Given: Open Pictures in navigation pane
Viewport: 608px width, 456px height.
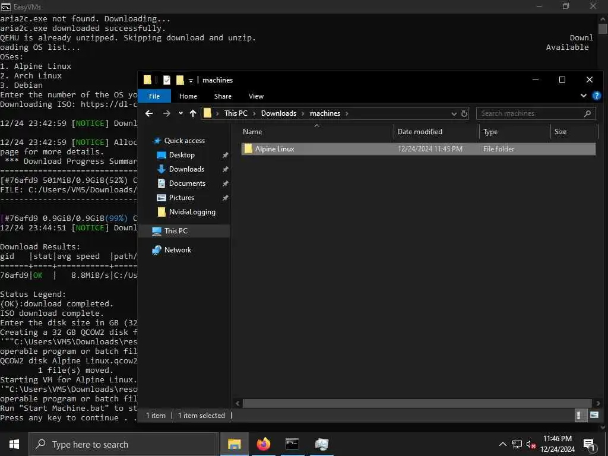Looking at the screenshot, I should 182,198.
